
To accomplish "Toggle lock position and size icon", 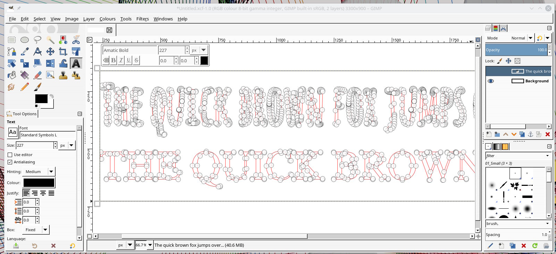I will [508, 61].
